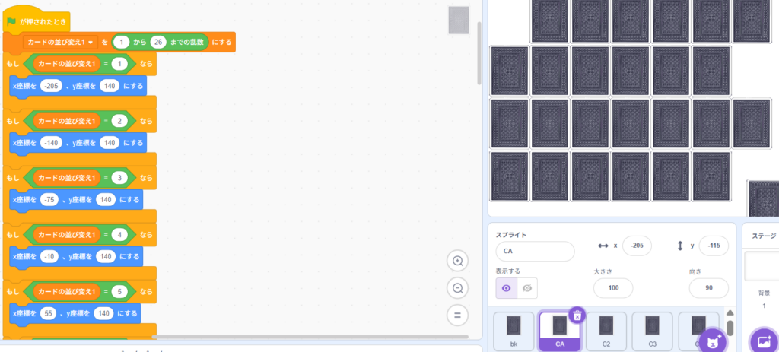Click the sprite watermark in the workspace corner
779x352 pixels.
coord(459,20)
